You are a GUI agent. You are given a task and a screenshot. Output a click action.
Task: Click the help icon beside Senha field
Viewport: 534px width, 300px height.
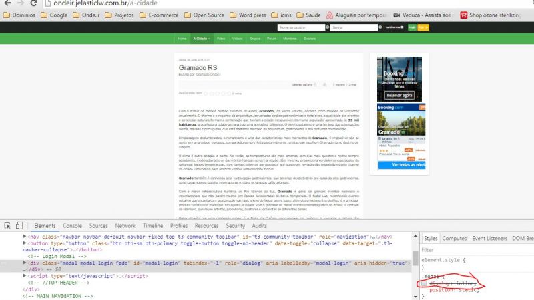click(x=380, y=27)
